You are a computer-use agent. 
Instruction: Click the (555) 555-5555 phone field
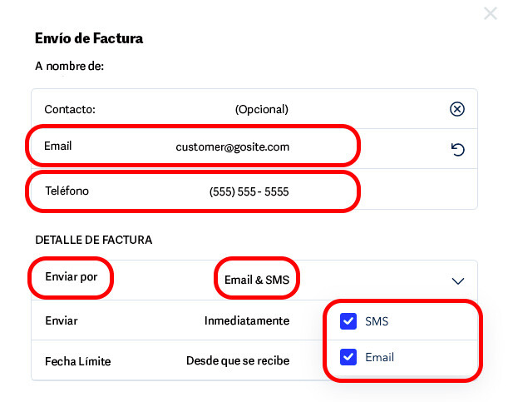(249, 191)
